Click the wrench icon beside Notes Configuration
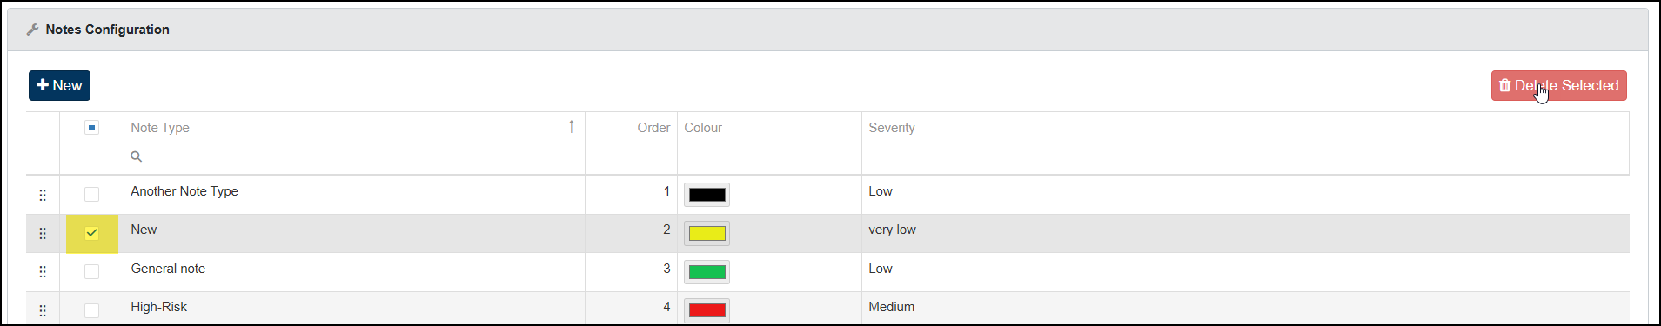Screen dimensions: 1661x326 [33, 30]
